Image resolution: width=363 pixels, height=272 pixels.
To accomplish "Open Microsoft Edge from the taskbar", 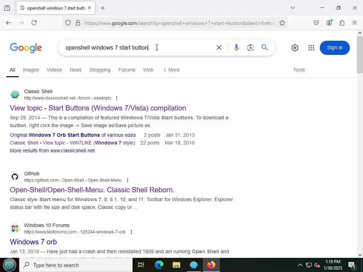I will [159, 265].
